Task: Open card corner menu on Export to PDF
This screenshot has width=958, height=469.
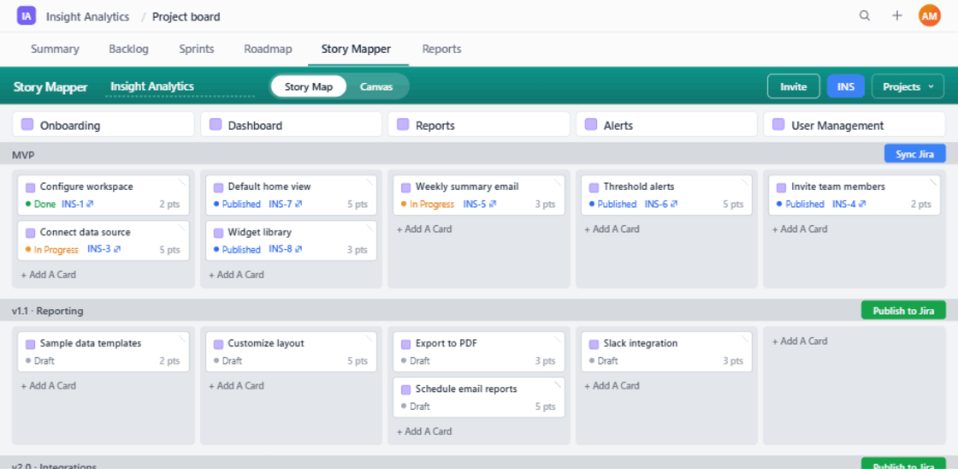Action: pyautogui.click(x=557, y=339)
